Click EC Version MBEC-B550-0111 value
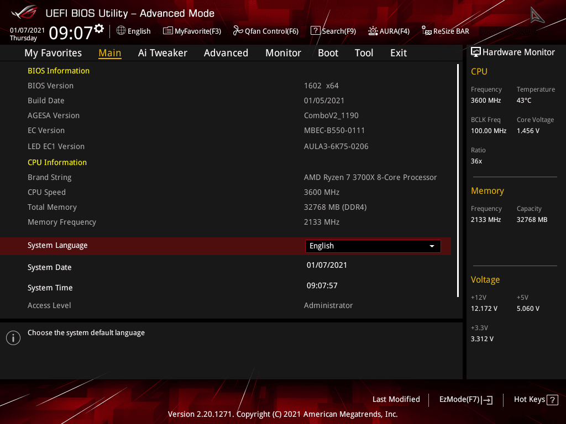The image size is (566, 424). tap(334, 130)
